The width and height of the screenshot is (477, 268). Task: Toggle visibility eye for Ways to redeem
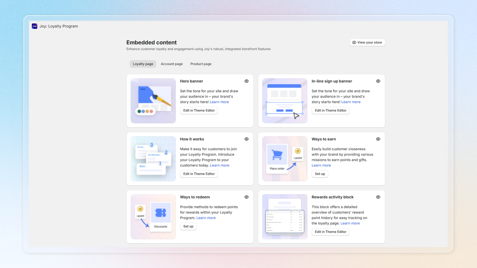pos(246,197)
